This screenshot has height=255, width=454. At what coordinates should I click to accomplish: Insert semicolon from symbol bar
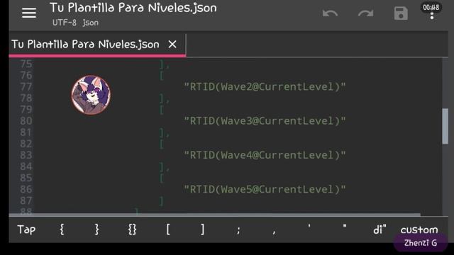[x=238, y=230]
